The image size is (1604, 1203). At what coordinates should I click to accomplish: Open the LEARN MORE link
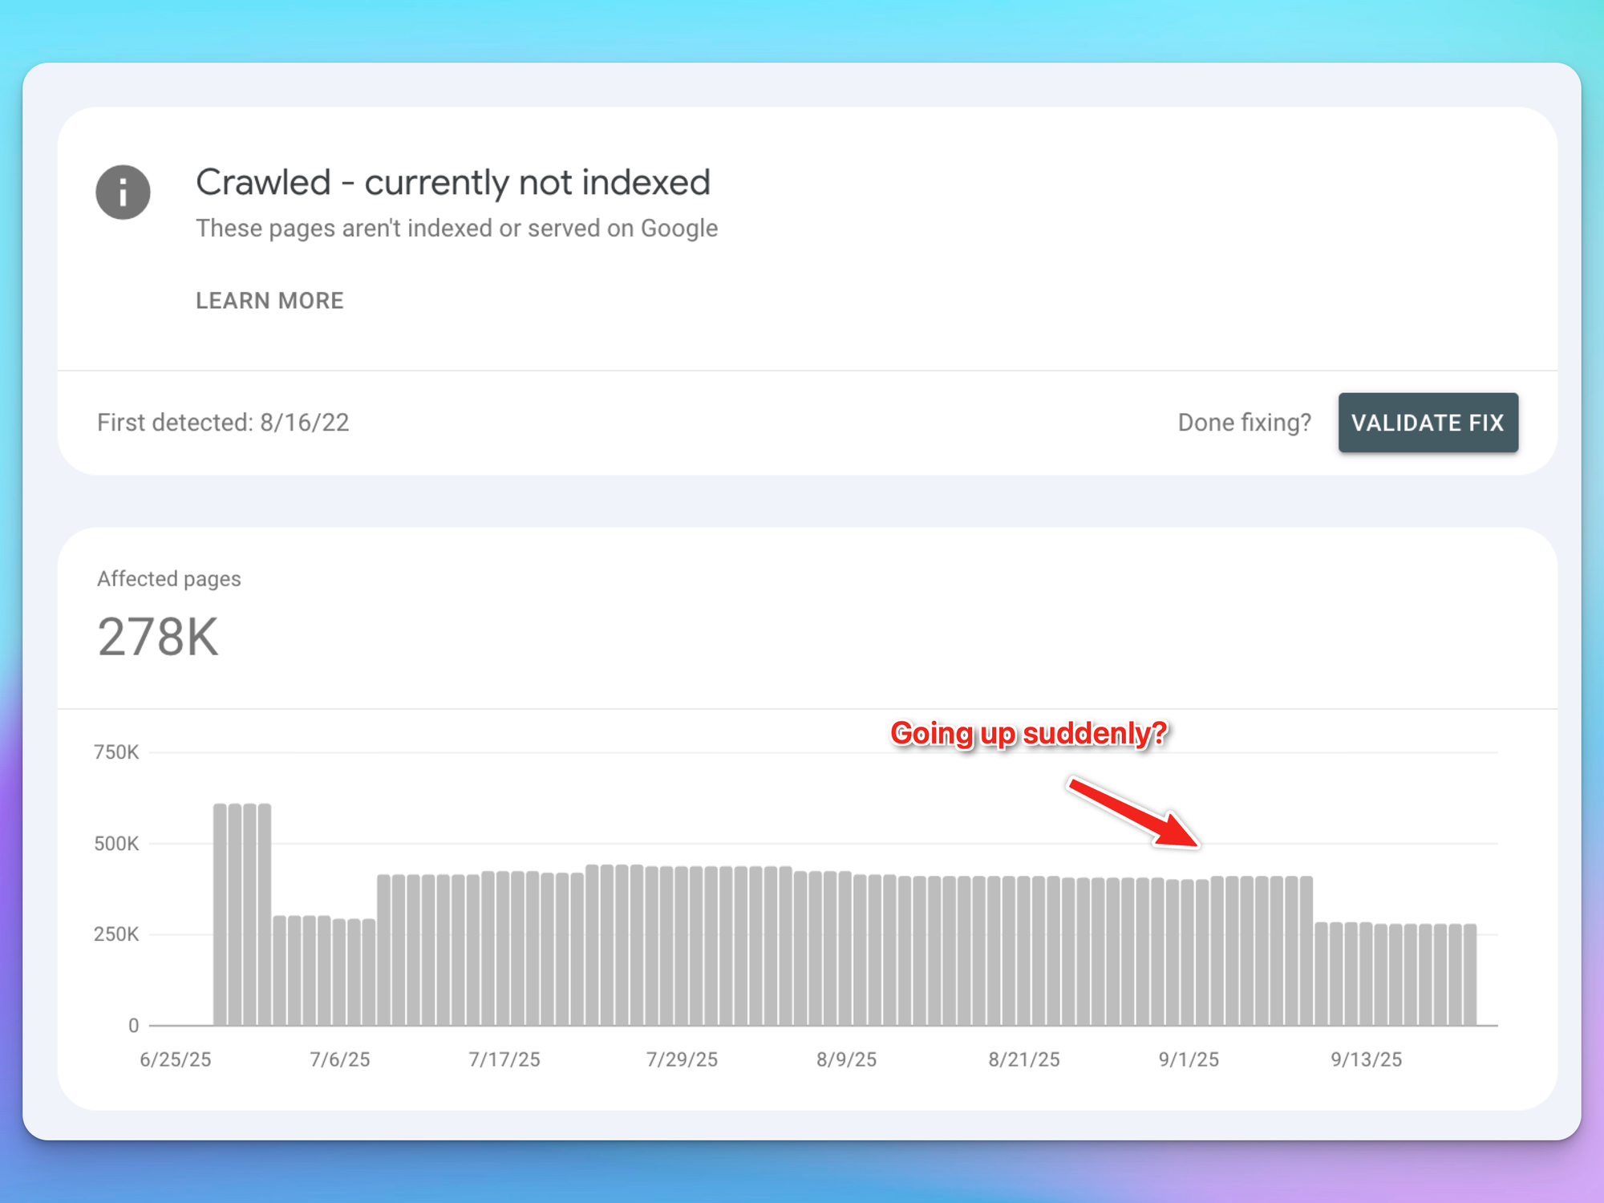point(269,301)
